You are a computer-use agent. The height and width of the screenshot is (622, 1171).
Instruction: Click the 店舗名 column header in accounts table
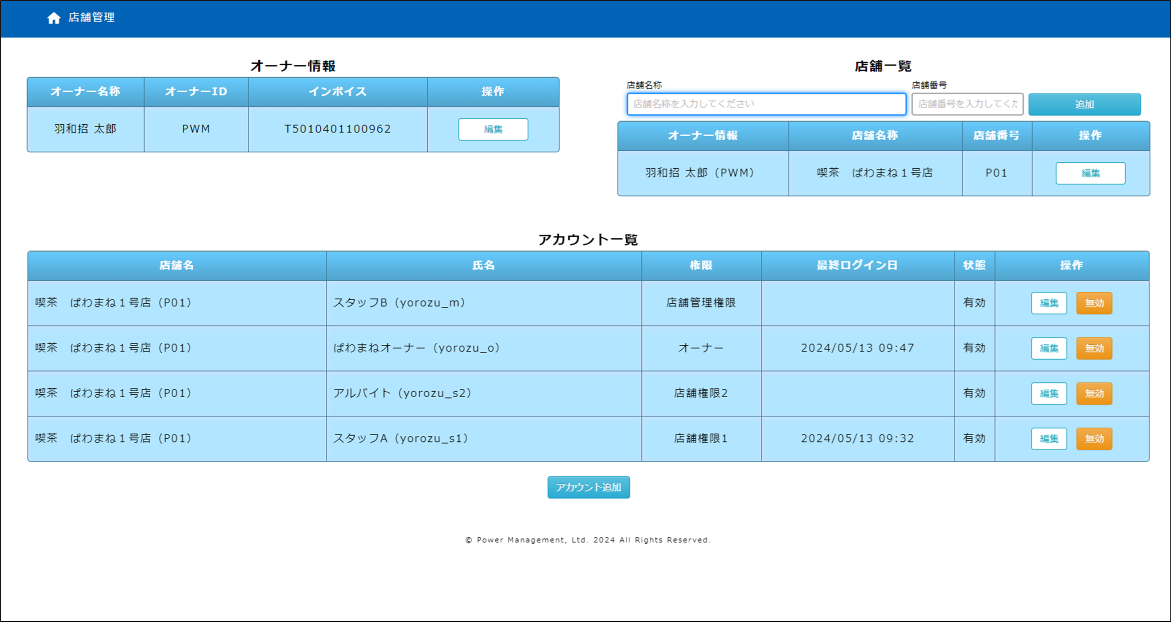(x=176, y=265)
